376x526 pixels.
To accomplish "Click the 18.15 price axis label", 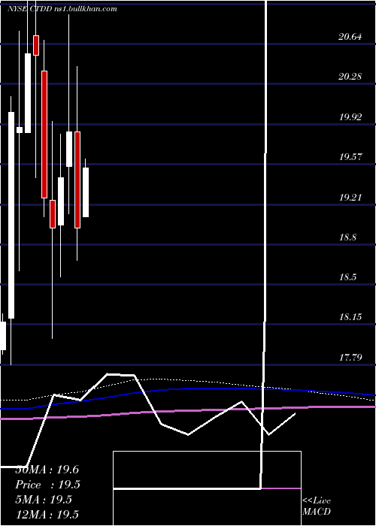I will (350, 316).
